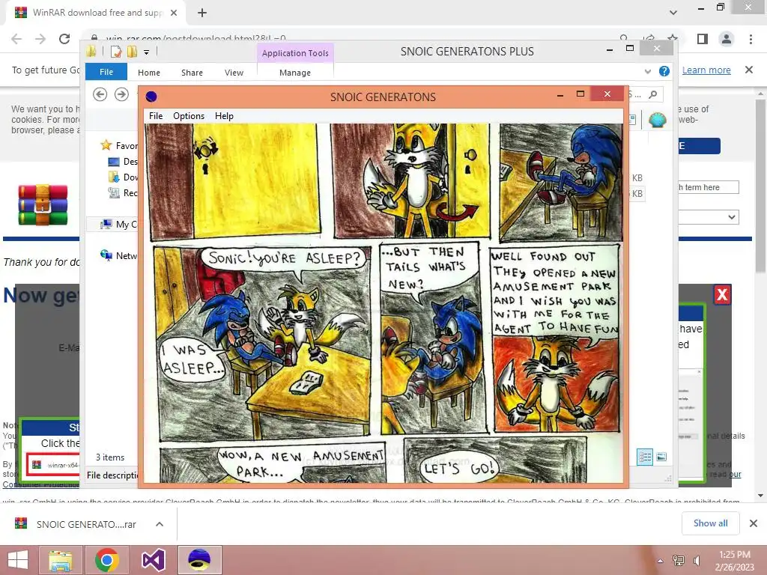
Task: Select Desktop item in navigation pane
Action: pos(123,162)
